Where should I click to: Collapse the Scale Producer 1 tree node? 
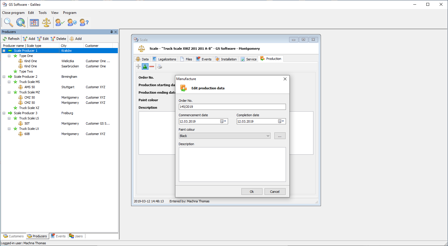click(4, 51)
